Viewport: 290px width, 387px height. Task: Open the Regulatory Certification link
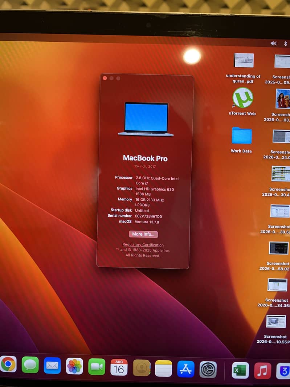coord(143,245)
